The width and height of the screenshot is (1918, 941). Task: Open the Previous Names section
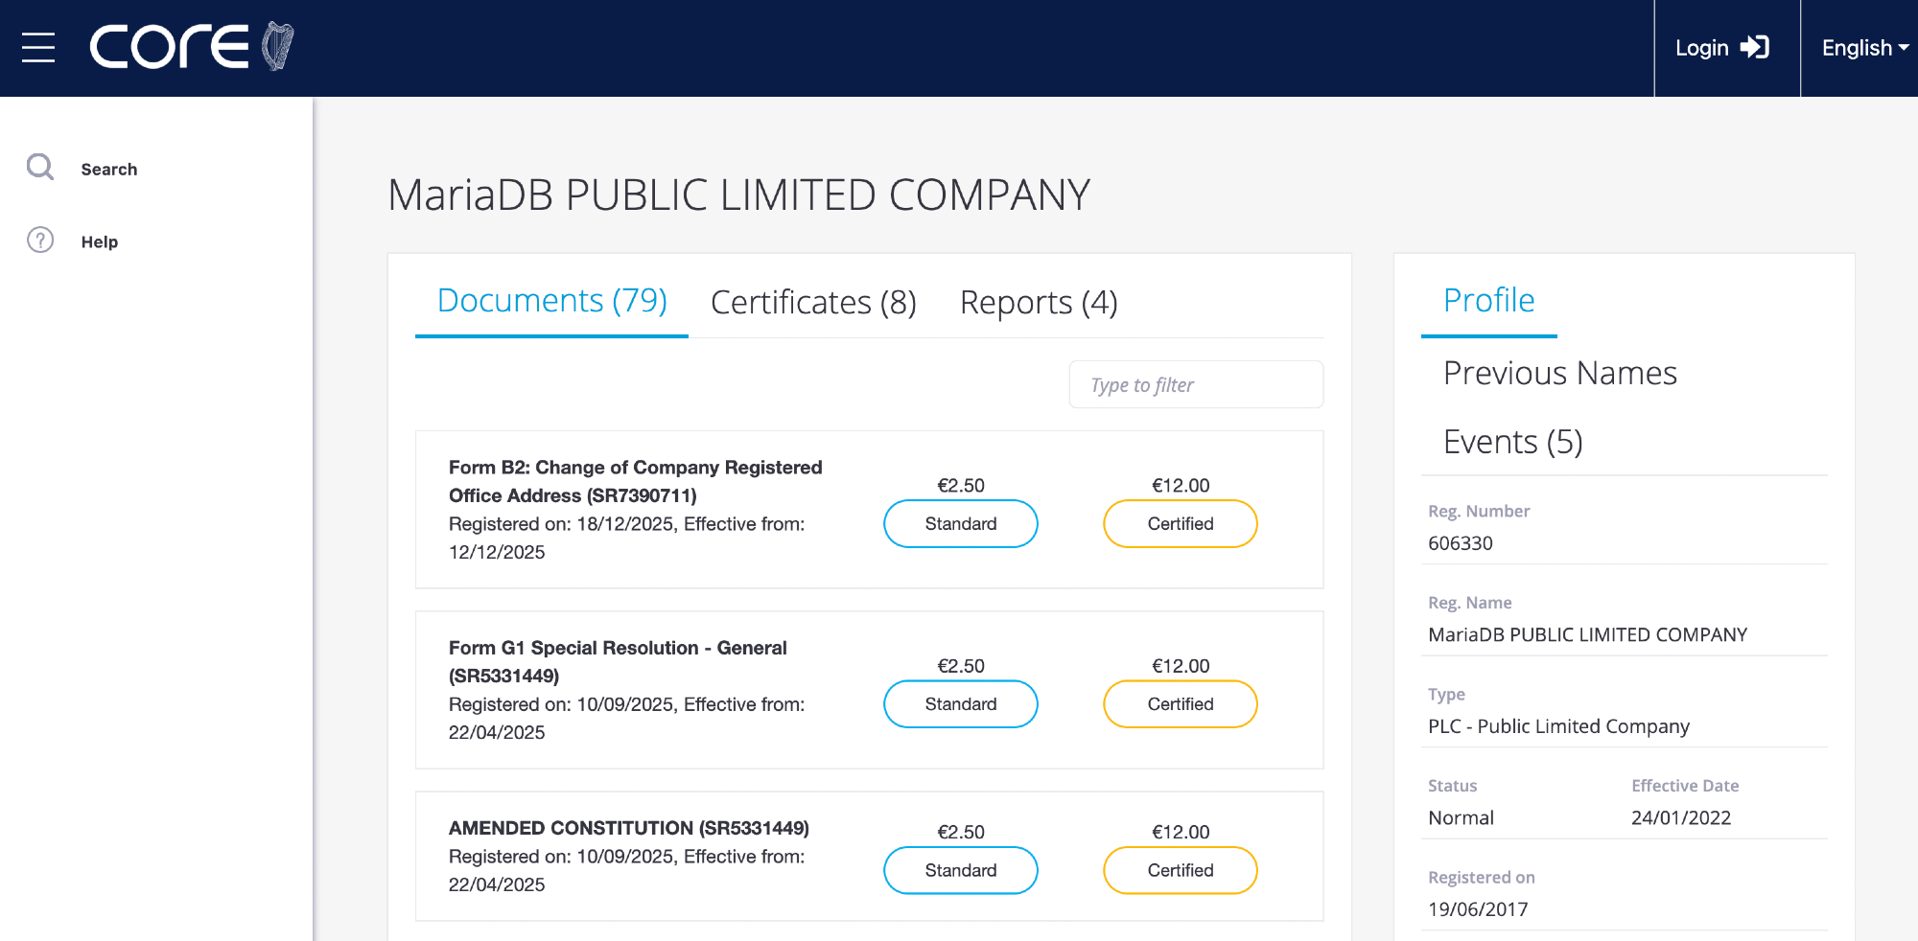pos(1559,373)
